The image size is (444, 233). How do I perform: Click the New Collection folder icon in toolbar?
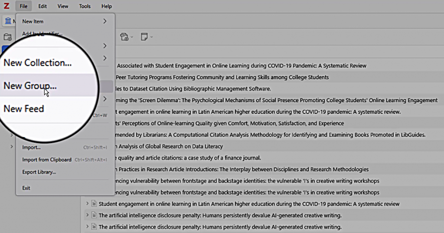(7, 37)
